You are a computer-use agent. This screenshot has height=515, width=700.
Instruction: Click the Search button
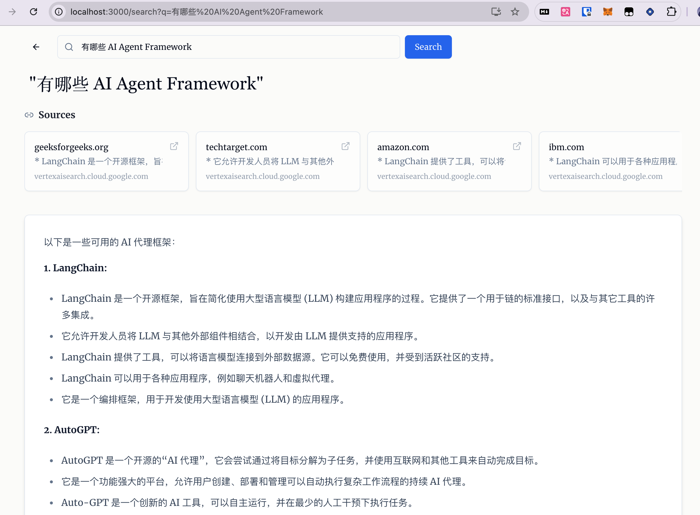[428, 47]
